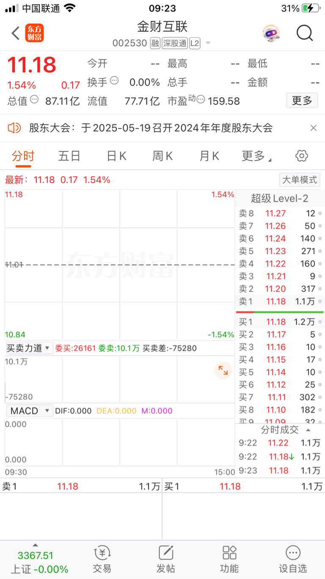Select the 买4 11.15 order row
325x579 pixels.
click(279, 360)
